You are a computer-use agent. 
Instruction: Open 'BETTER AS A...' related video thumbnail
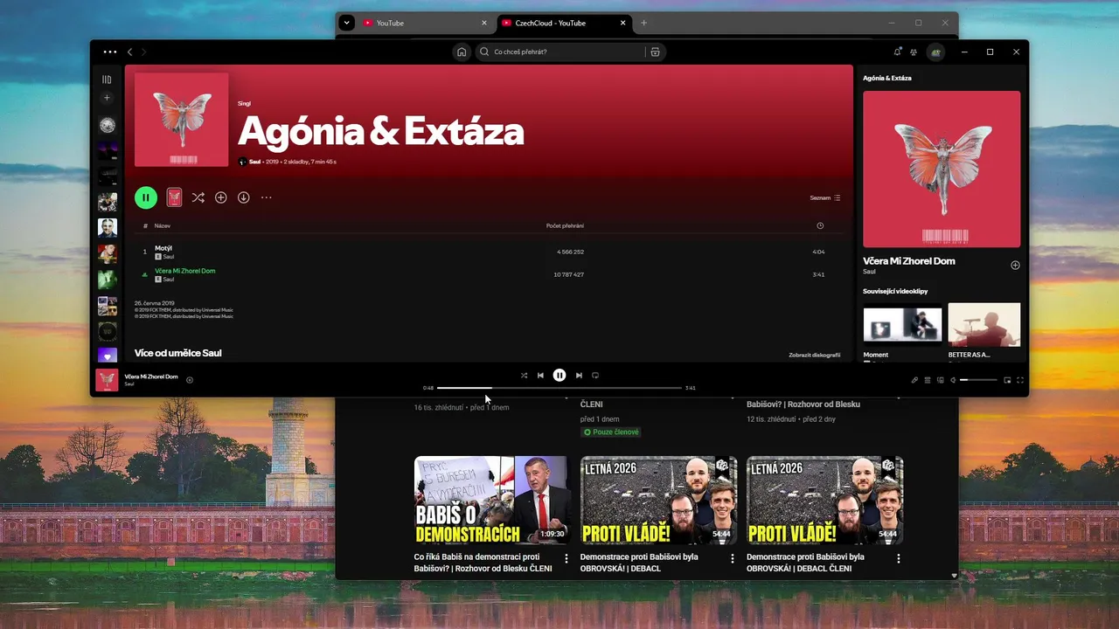984,323
